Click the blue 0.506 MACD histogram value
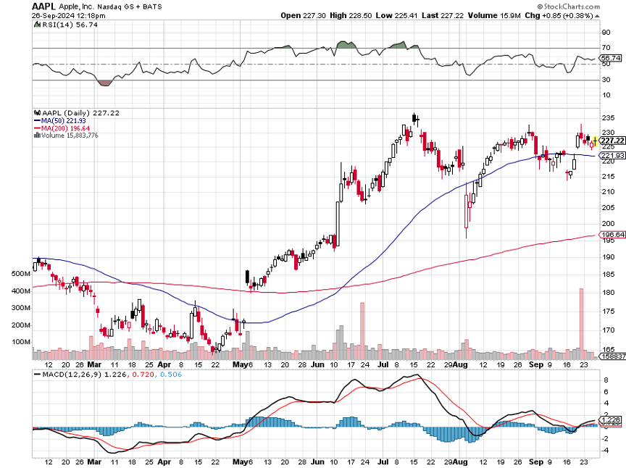 (171, 375)
